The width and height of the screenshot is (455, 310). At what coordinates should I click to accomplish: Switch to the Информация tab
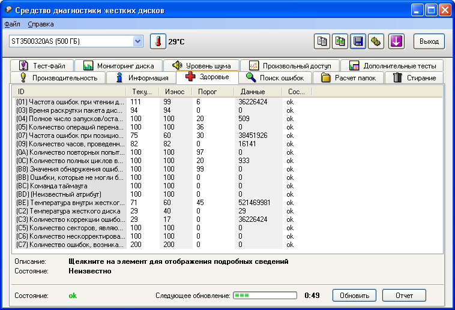pyautogui.click(x=142, y=78)
